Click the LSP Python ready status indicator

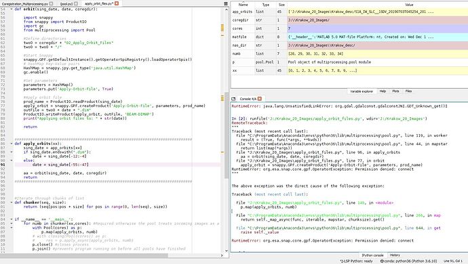coord(356,261)
